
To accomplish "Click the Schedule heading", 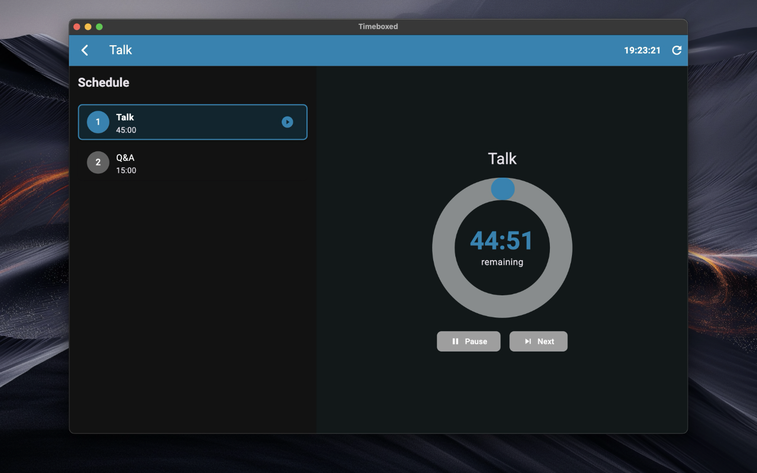I will coord(104,83).
